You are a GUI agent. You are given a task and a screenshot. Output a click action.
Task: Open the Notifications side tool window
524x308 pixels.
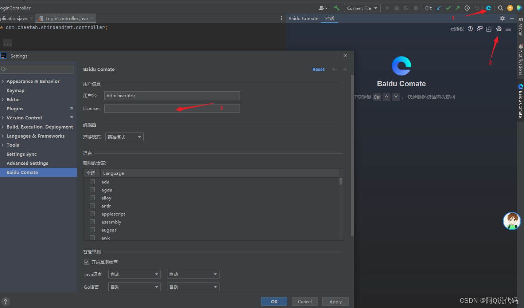[x=521, y=60]
